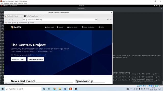The width and height of the screenshot is (163, 91).
Task: Open VirtualBox Machine menu
Action: click(x=6, y=4)
